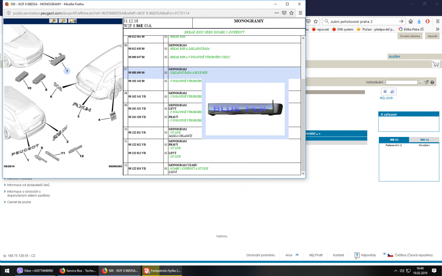Click the red Opera extension icon

point(427,21)
